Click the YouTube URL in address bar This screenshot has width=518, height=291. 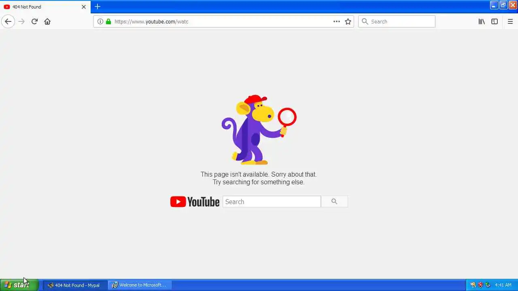click(x=151, y=21)
